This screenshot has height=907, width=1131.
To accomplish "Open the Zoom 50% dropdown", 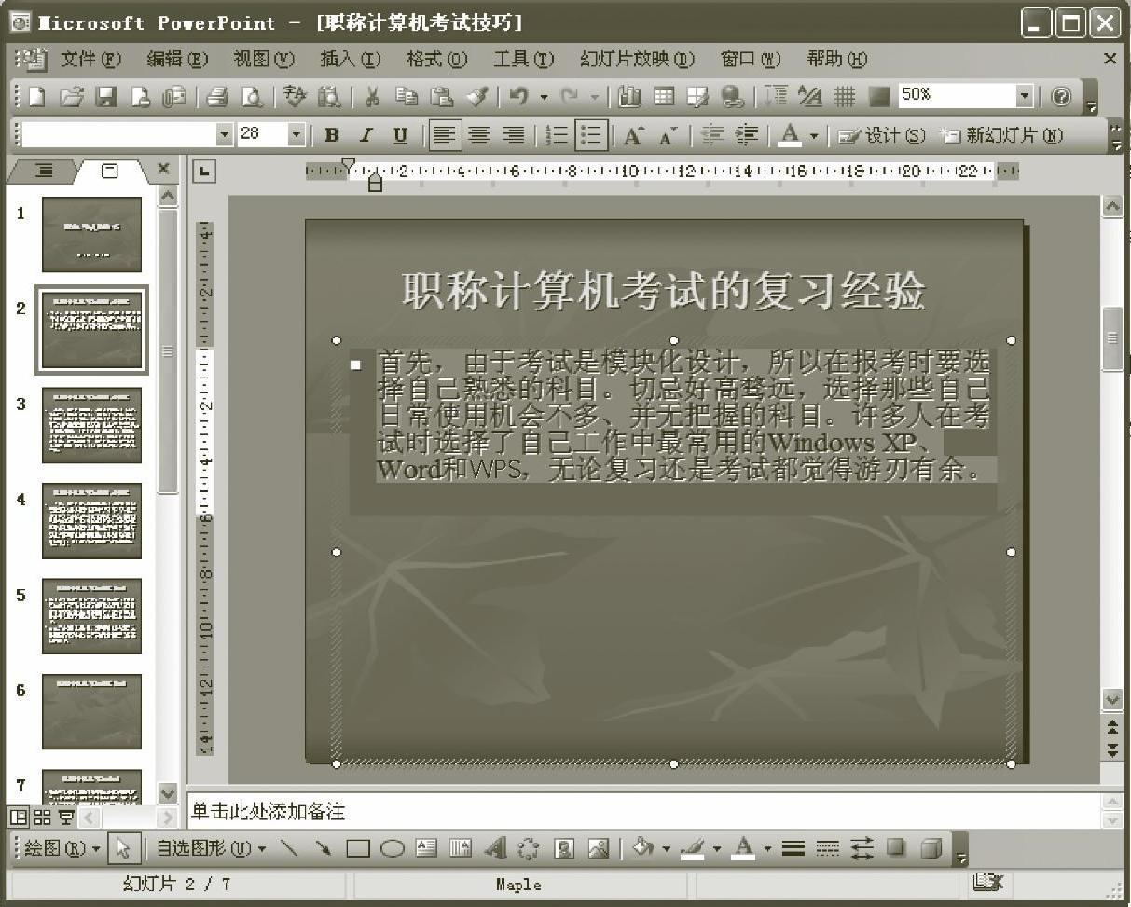I will (x=1025, y=95).
